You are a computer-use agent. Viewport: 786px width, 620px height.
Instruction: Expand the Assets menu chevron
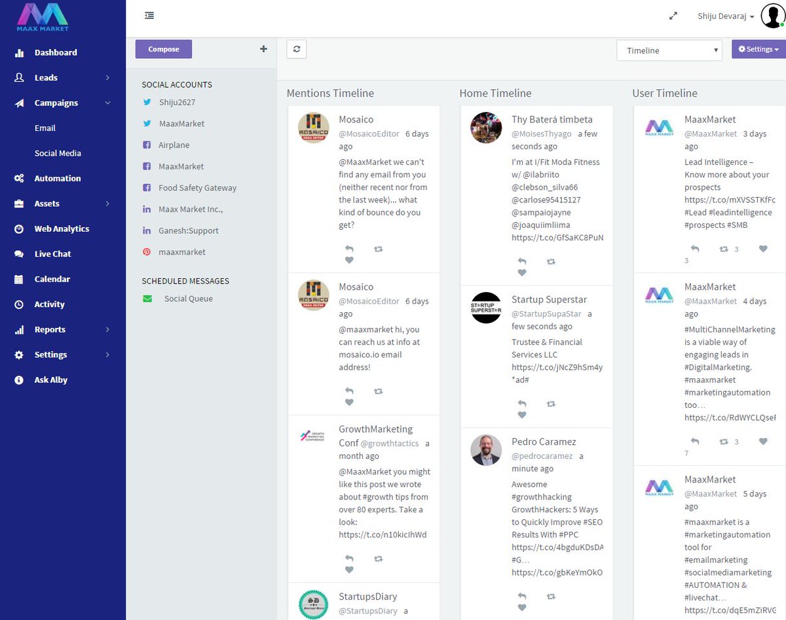107,204
